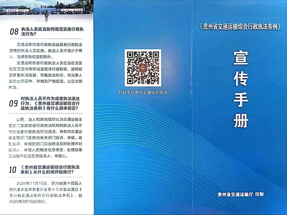Click the text 2025年3月1日起施行
Screen dimensions: 287x215
[x=28, y=201]
